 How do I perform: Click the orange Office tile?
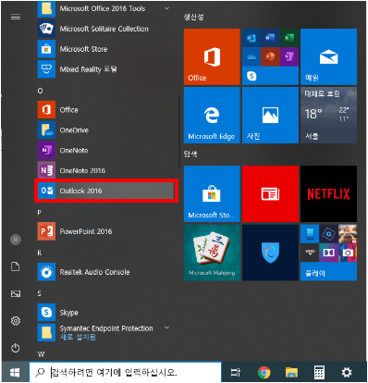212,56
